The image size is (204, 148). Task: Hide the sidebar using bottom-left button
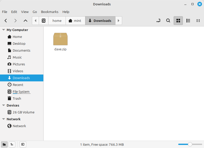tap(23, 144)
